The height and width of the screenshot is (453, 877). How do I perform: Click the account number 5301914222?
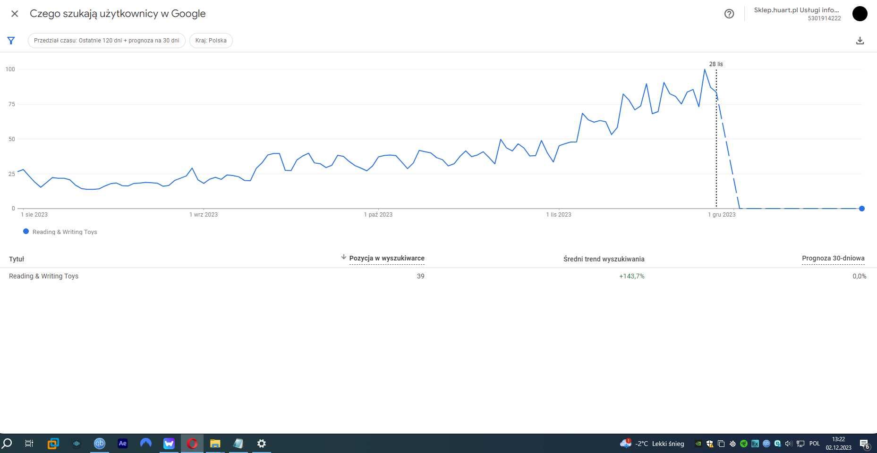tap(824, 18)
